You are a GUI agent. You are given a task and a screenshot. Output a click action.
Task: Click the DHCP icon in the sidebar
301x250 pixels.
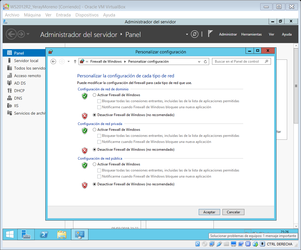pos(10,91)
